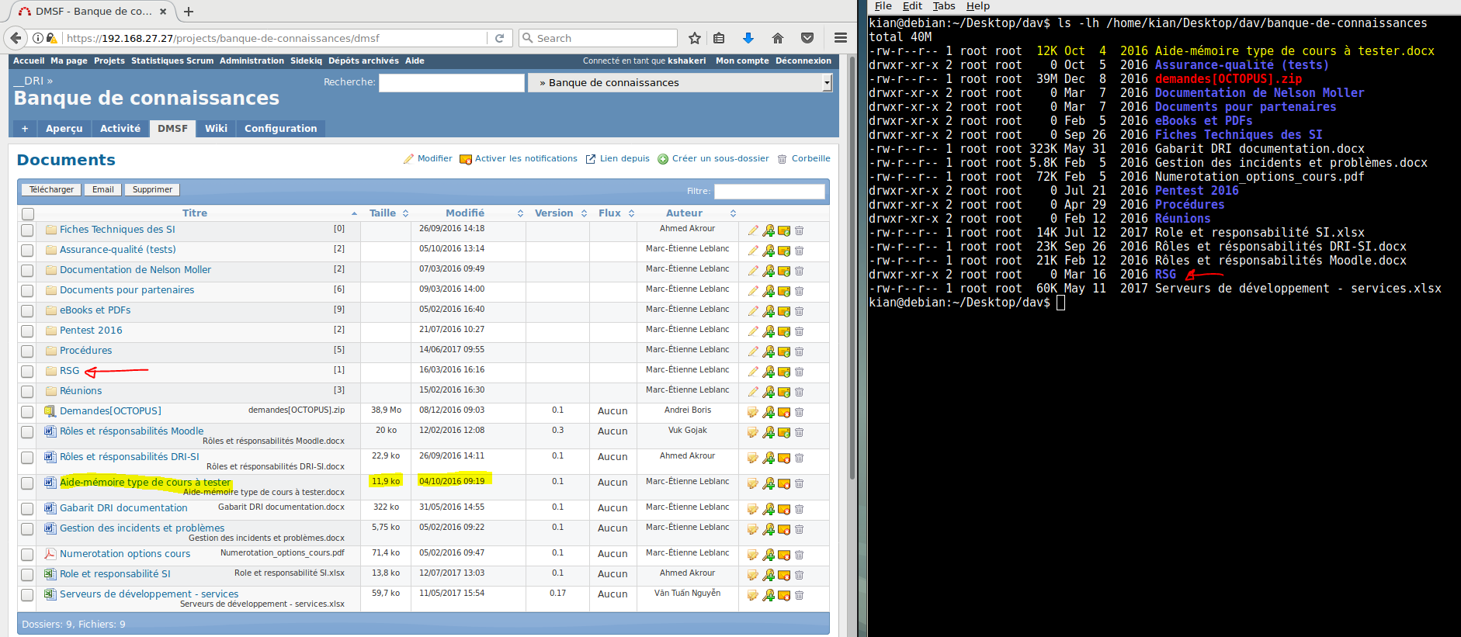Click the envelope notification icon for Pentest 2016
Viewport: 1461px width, 637px height.
tap(784, 331)
